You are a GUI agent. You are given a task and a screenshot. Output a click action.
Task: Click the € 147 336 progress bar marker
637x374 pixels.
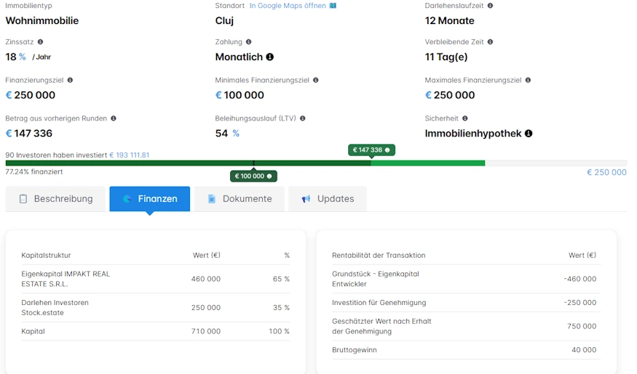coord(371,150)
